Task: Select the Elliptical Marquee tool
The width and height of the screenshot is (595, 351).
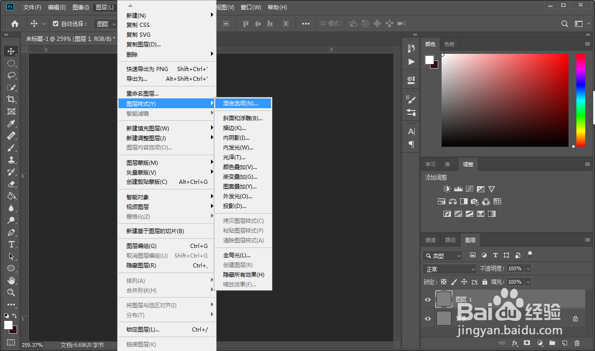Action: pos(11,63)
